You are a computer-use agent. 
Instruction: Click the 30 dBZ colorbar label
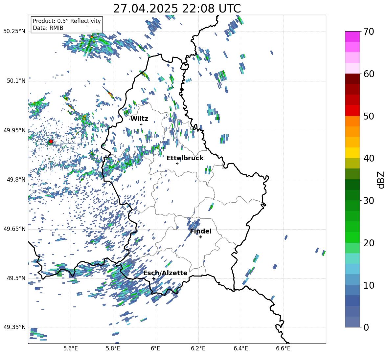pos(369,201)
